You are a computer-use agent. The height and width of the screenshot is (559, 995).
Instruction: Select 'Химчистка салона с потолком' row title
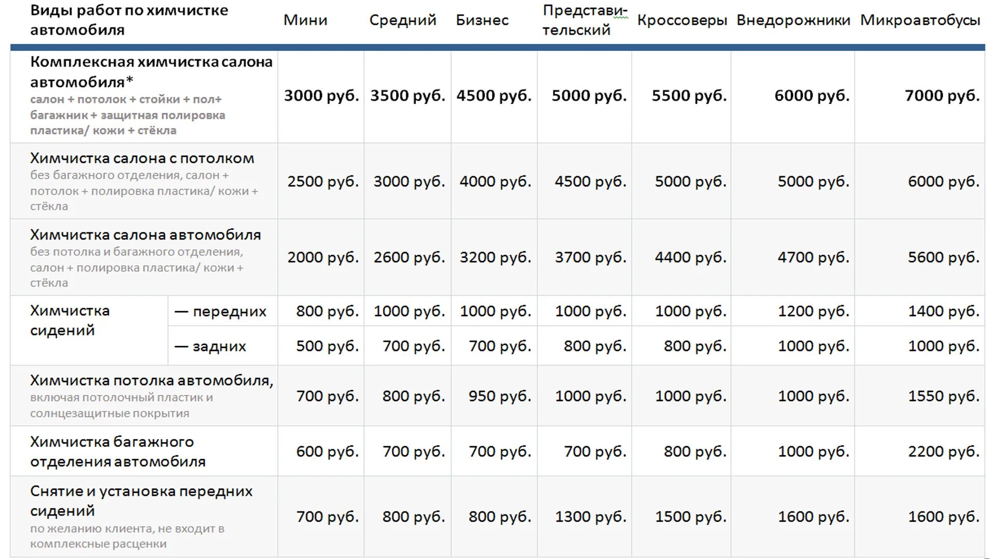(142, 158)
